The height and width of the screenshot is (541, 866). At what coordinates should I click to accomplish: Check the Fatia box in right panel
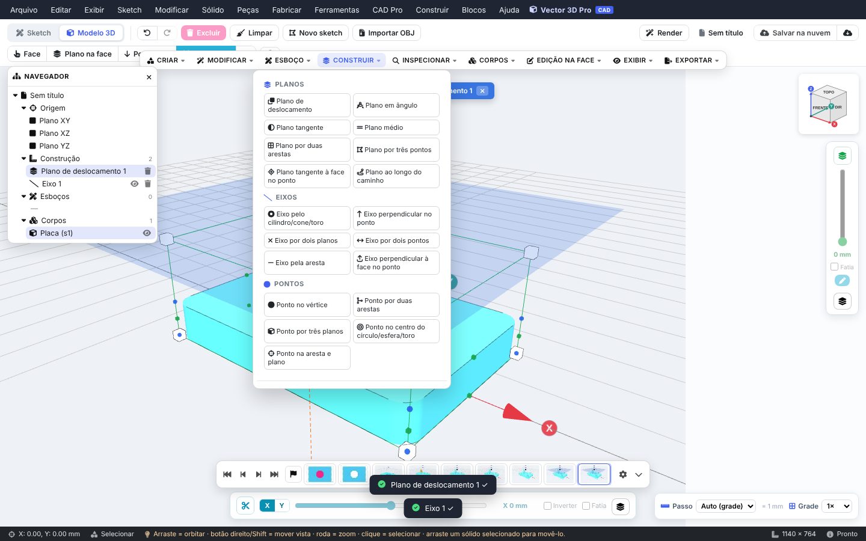click(x=834, y=267)
